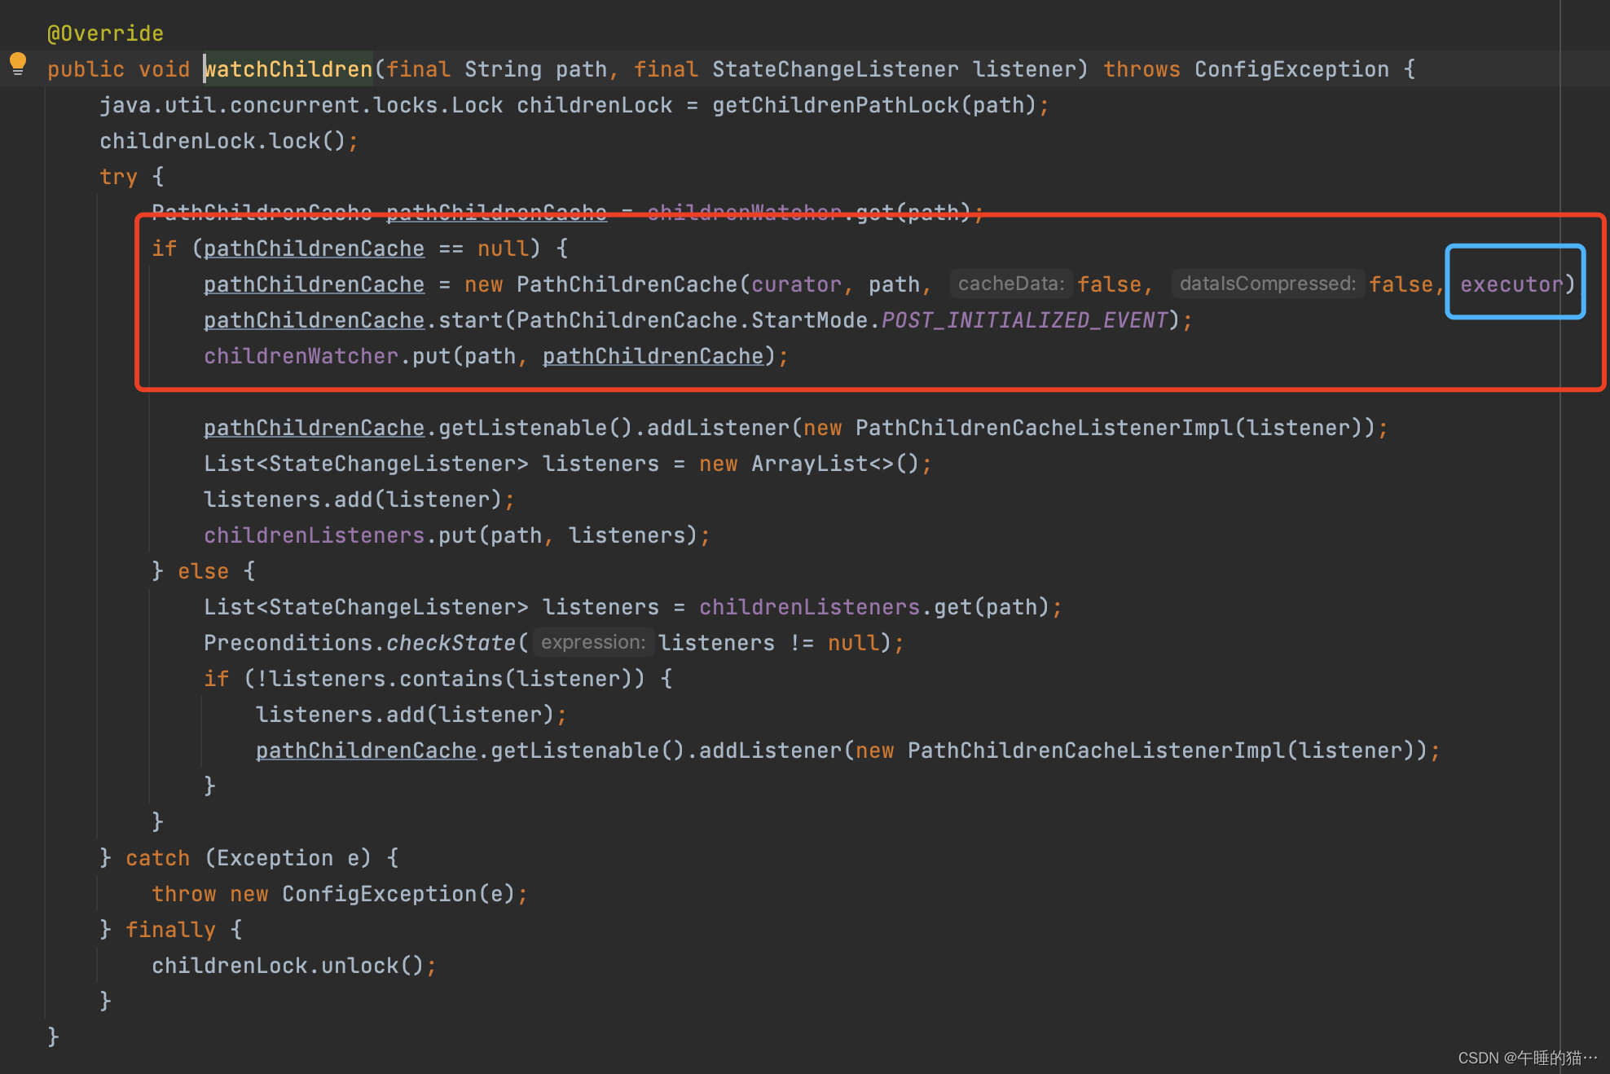1610x1074 pixels.
Task: Click getChildrenPathLock(path) call
Action: pos(874,105)
